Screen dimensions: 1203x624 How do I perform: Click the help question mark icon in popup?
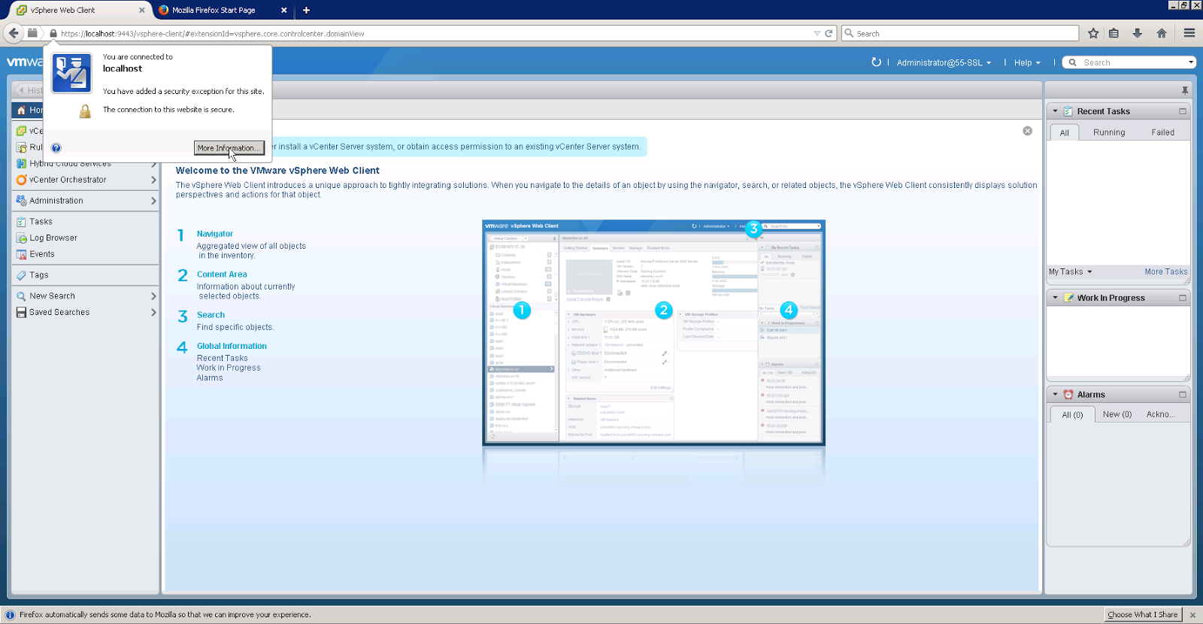click(x=56, y=148)
